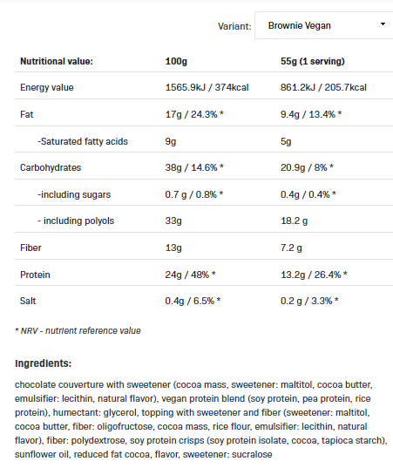Click the 38g / 14.6% carbohydrate value
393x475 pixels.
tap(194, 167)
